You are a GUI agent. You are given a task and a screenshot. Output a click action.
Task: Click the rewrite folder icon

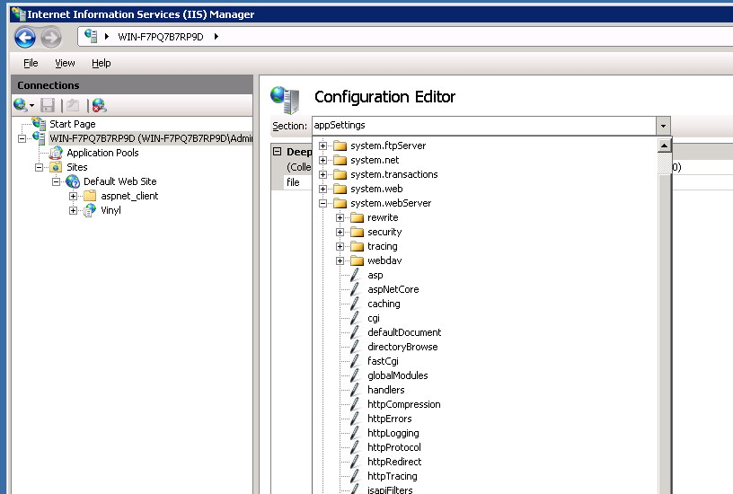point(358,217)
